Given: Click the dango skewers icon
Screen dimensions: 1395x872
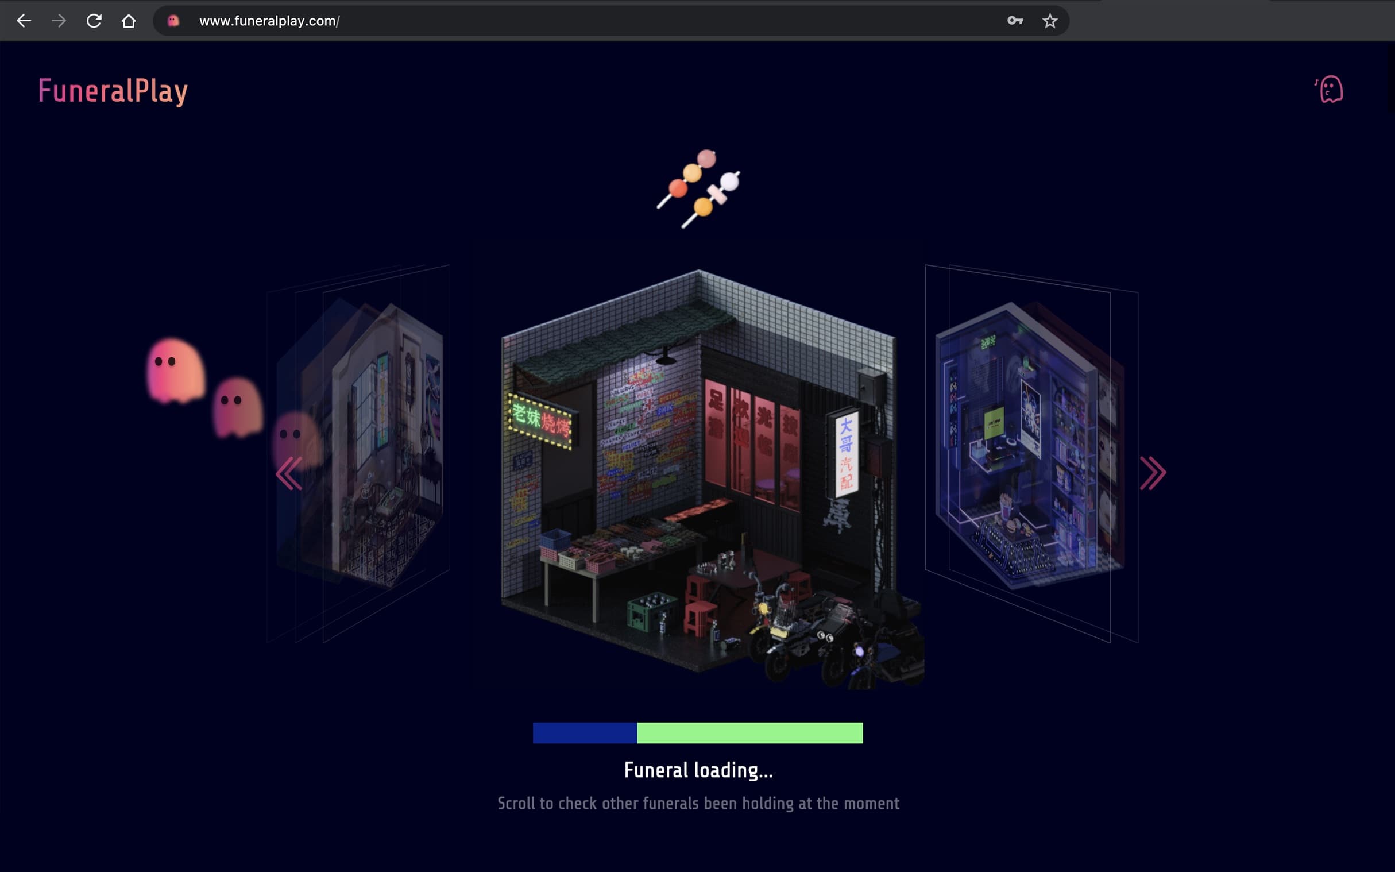Looking at the screenshot, I should (699, 188).
